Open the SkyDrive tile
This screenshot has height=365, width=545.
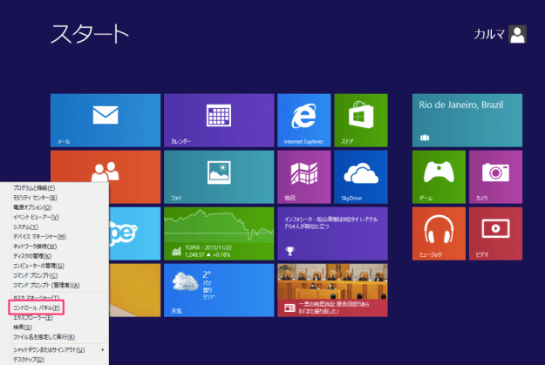click(361, 177)
